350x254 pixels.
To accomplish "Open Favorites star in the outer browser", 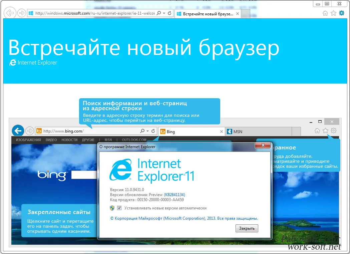I will pyautogui.click(x=333, y=13).
